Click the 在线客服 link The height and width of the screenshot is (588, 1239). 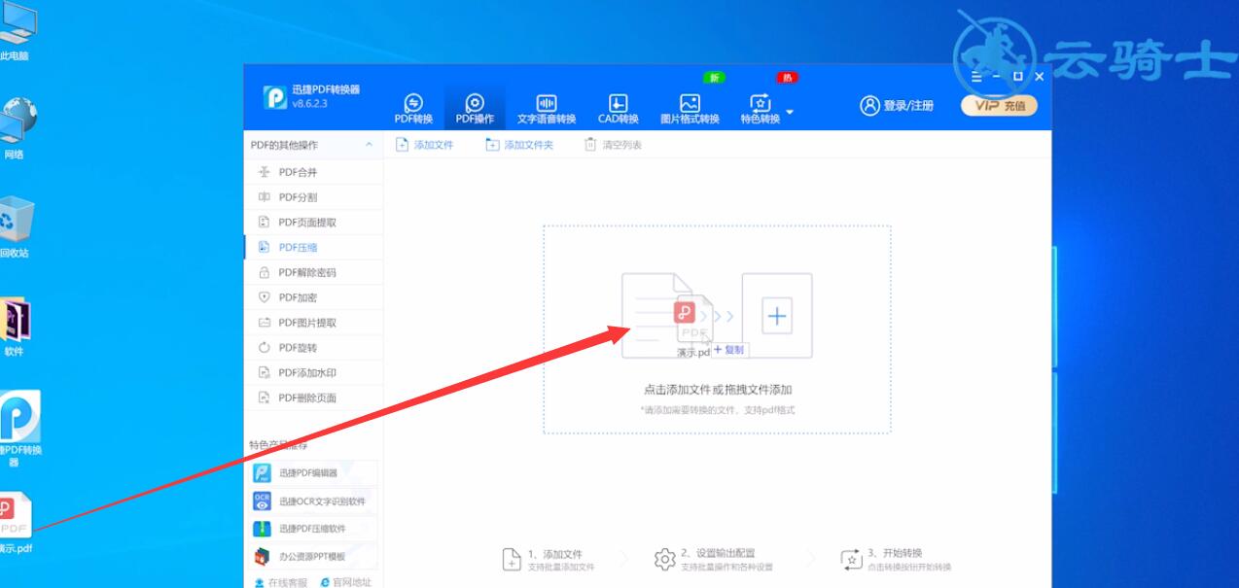(280, 582)
